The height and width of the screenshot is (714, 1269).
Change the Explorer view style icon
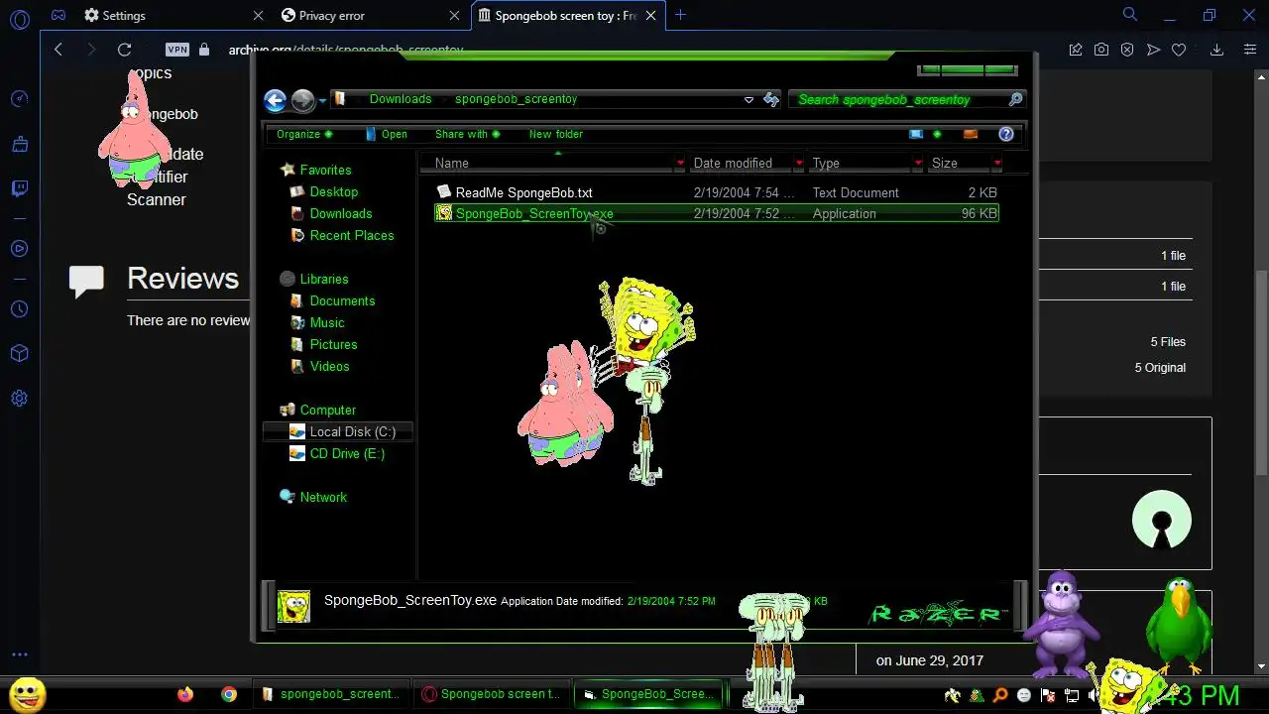pyautogui.click(x=916, y=134)
